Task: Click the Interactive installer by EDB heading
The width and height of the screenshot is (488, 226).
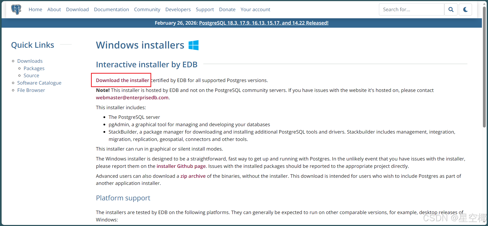Action: (x=147, y=64)
